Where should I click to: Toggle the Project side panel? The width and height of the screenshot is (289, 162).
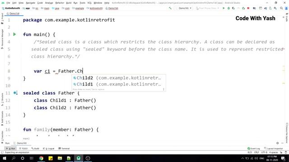pyautogui.click(x=2, y=18)
